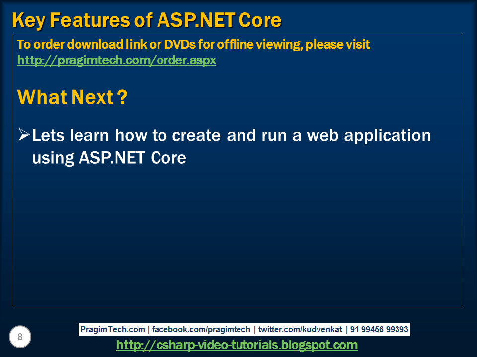The width and height of the screenshot is (477, 357).
Task: Open the pragimtech.com/order.aspx link
Action: (x=116, y=60)
